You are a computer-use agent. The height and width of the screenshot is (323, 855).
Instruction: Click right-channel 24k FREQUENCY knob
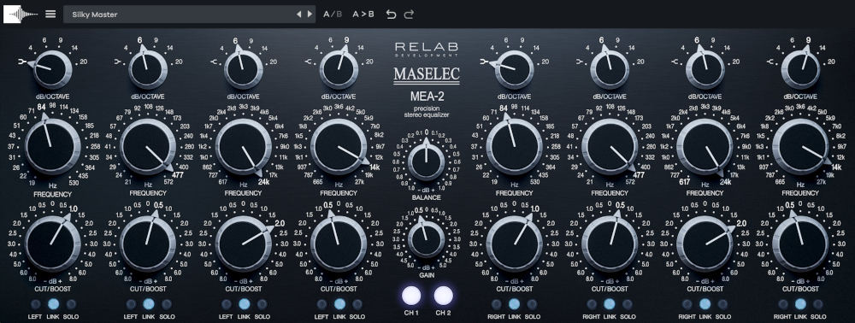[x=705, y=146]
